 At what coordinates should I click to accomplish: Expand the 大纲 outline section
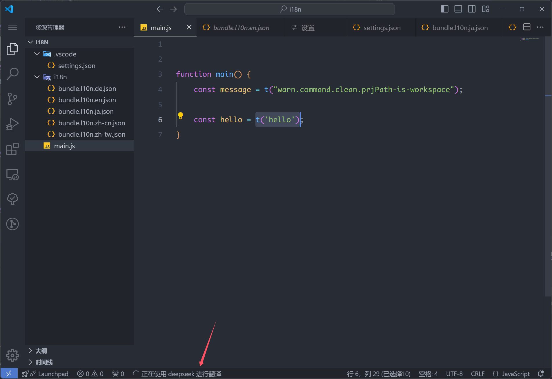79,351
